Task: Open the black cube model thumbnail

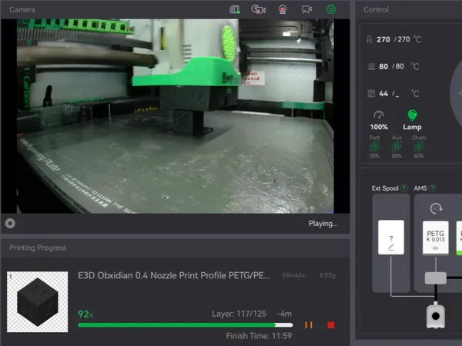Action: pos(38,302)
